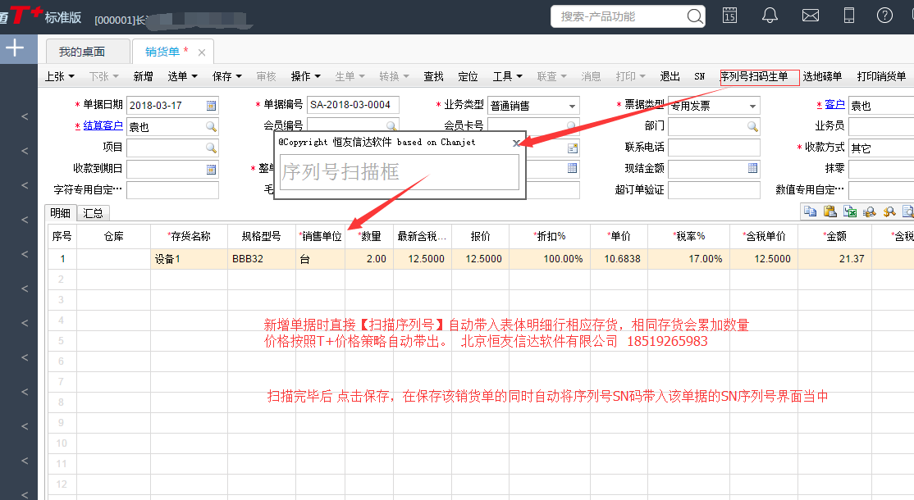Expand the 业务类型 dropdown
This screenshot has height=500, width=914.
click(x=571, y=107)
